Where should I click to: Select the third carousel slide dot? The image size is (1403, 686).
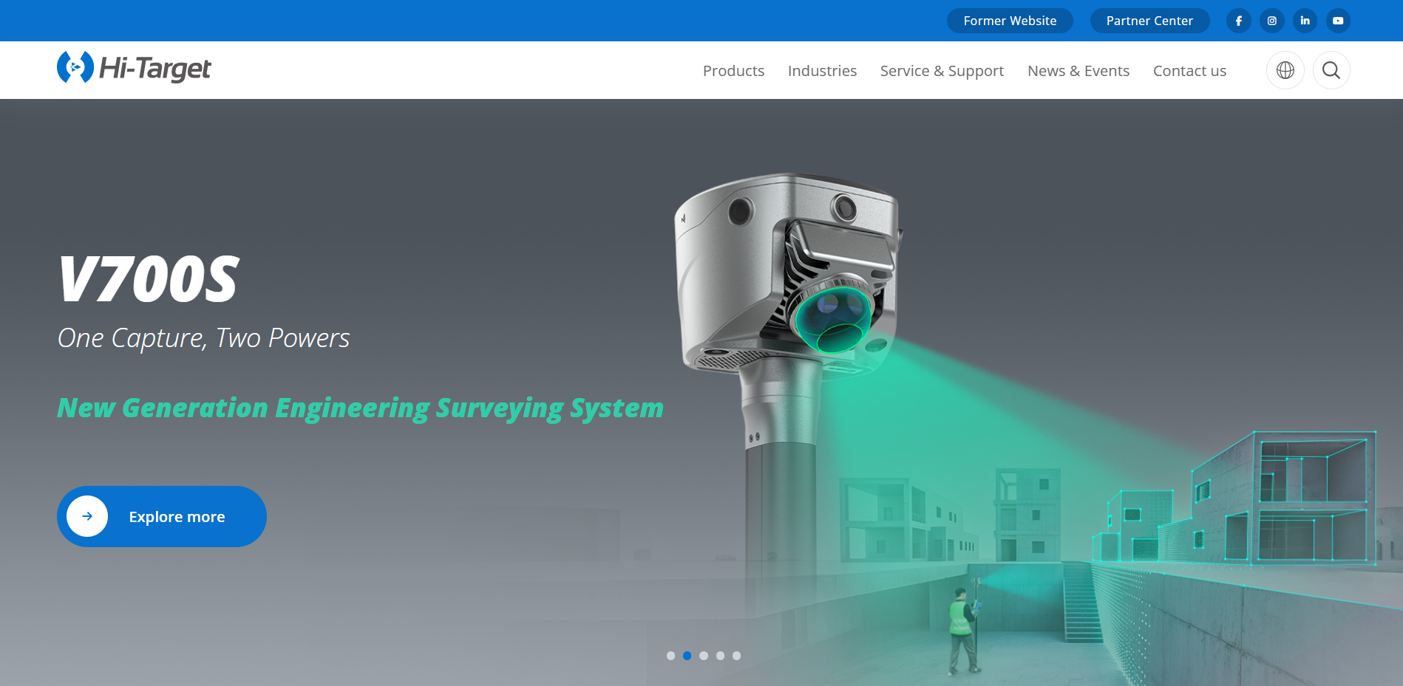704,656
